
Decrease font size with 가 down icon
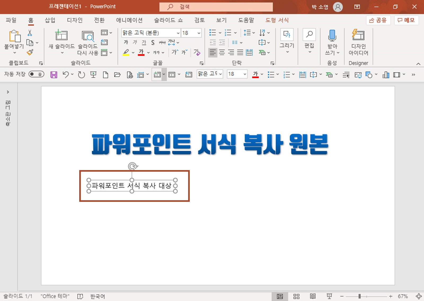pyautogui.click(x=185, y=52)
